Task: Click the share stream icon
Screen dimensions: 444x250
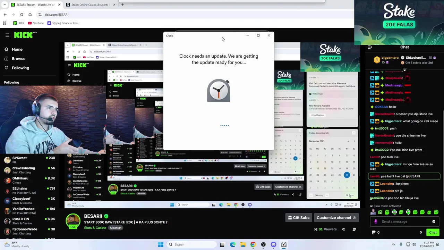Action: pos(343,229)
